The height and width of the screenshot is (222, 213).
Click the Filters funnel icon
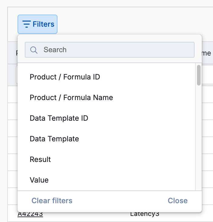click(27, 24)
